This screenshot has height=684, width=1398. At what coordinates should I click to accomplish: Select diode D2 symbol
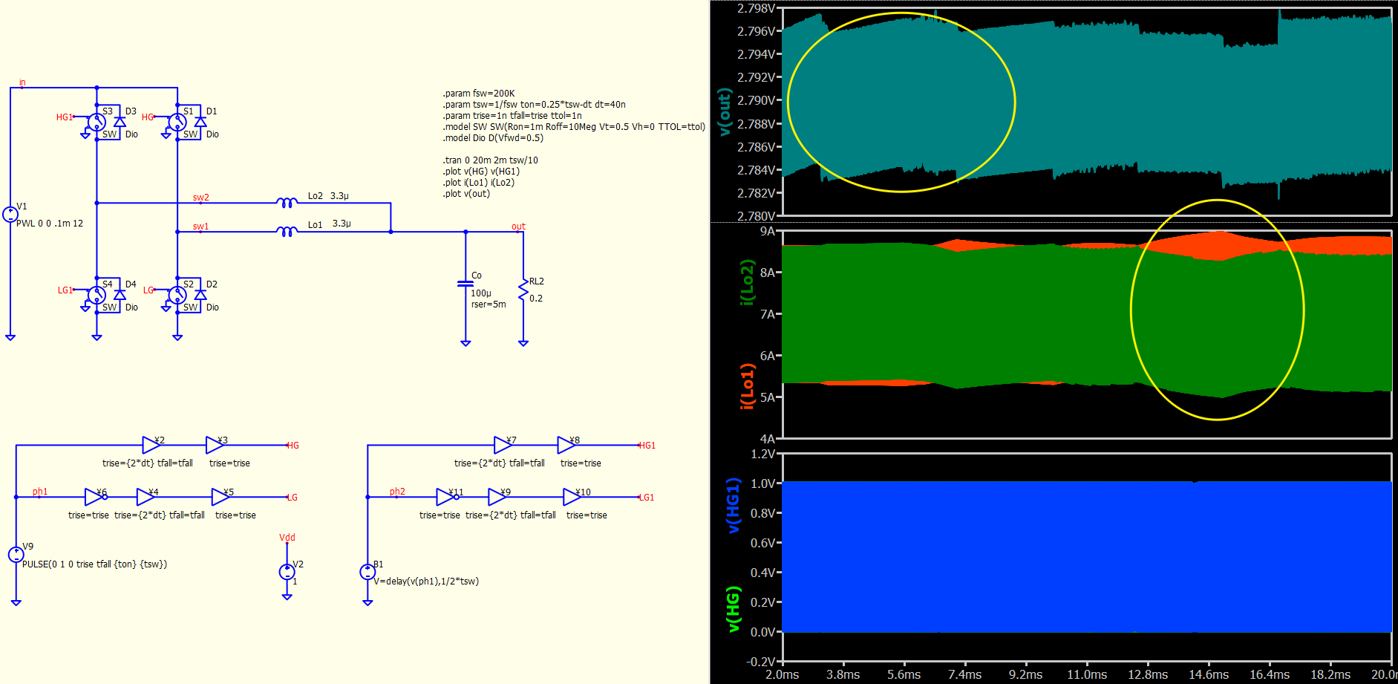coord(200,295)
